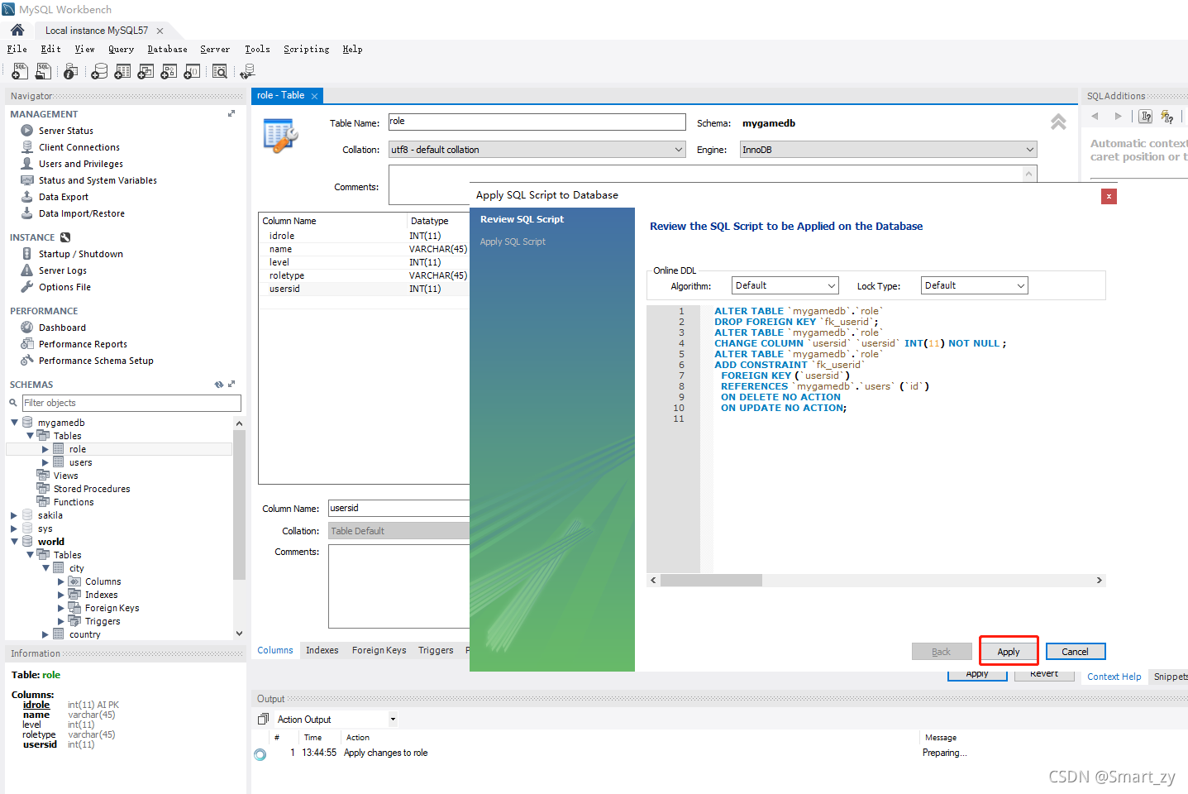Expand the Management navigator section icon
The width and height of the screenshot is (1188, 794).
(x=231, y=114)
